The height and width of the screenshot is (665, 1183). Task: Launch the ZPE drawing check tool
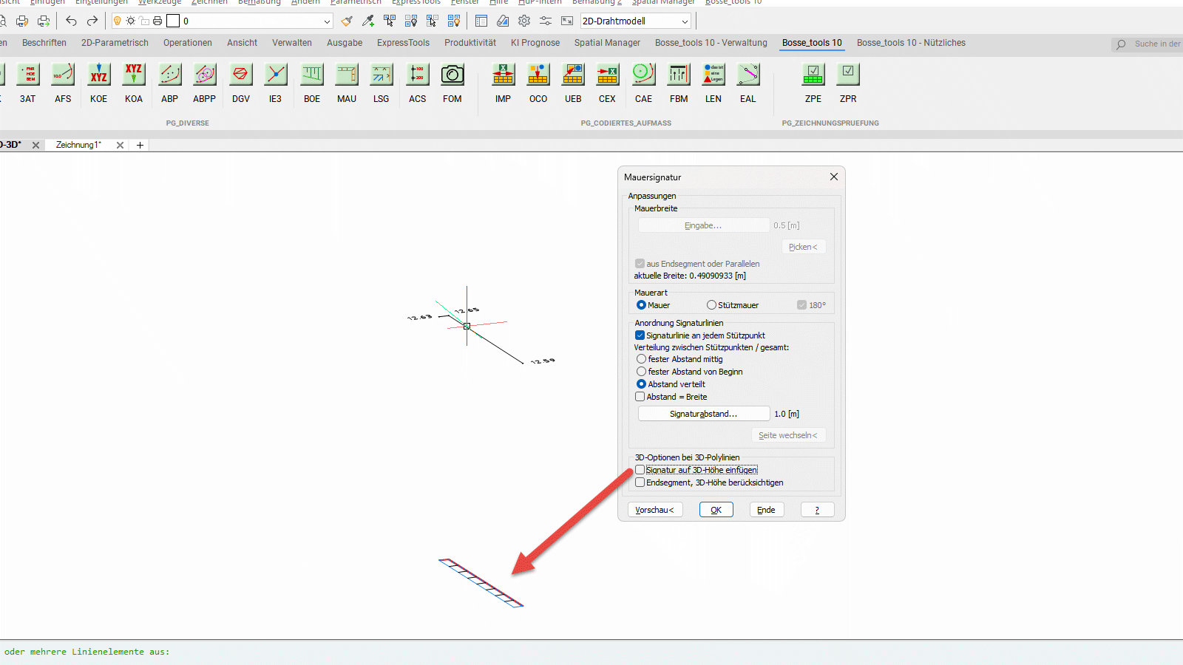pyautogui.click(x=813, y=75)
